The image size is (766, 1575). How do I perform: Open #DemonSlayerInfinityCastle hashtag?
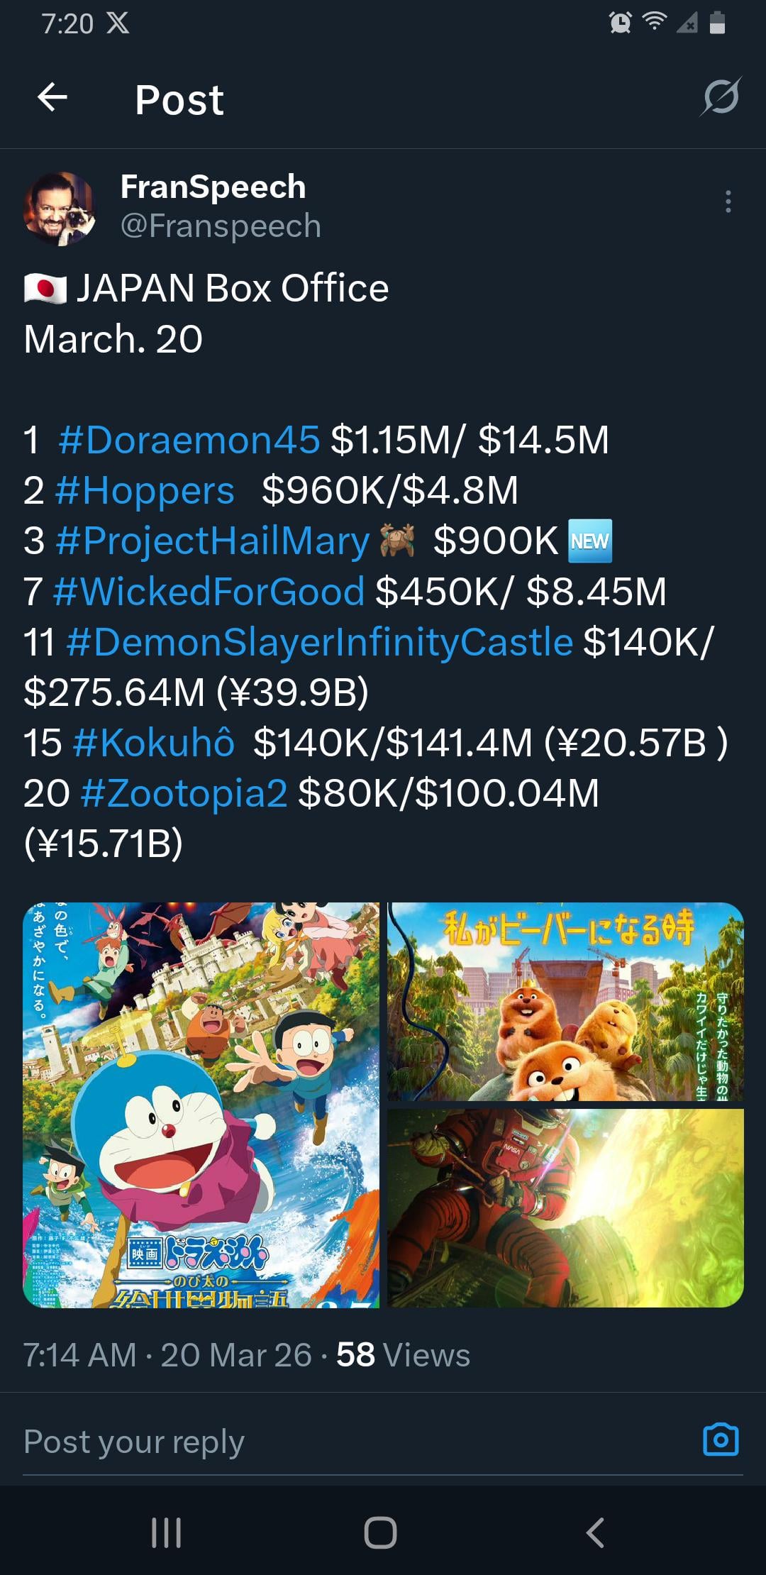[320, 642]
